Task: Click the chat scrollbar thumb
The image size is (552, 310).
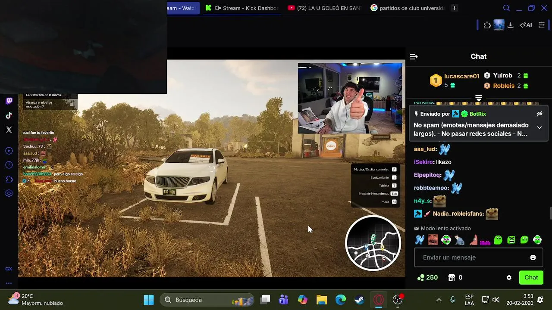Action: (x=550, y=213)
